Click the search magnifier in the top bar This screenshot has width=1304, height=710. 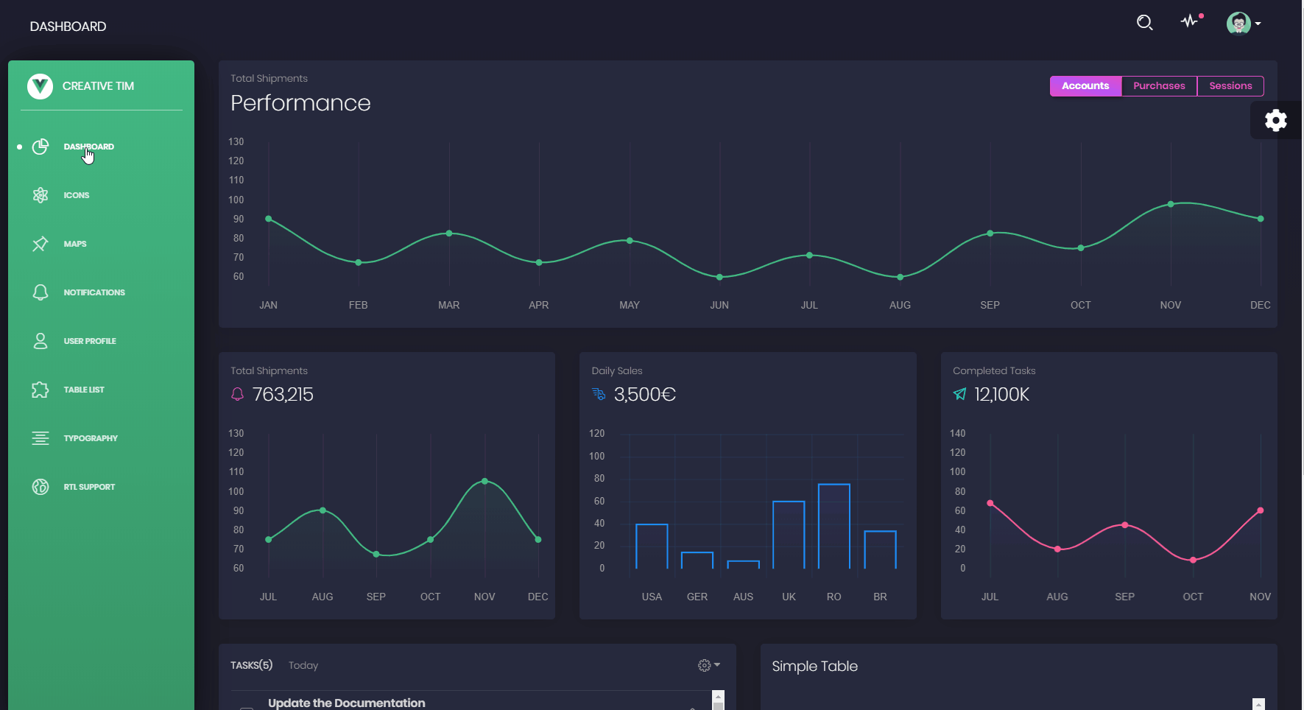1144,23
